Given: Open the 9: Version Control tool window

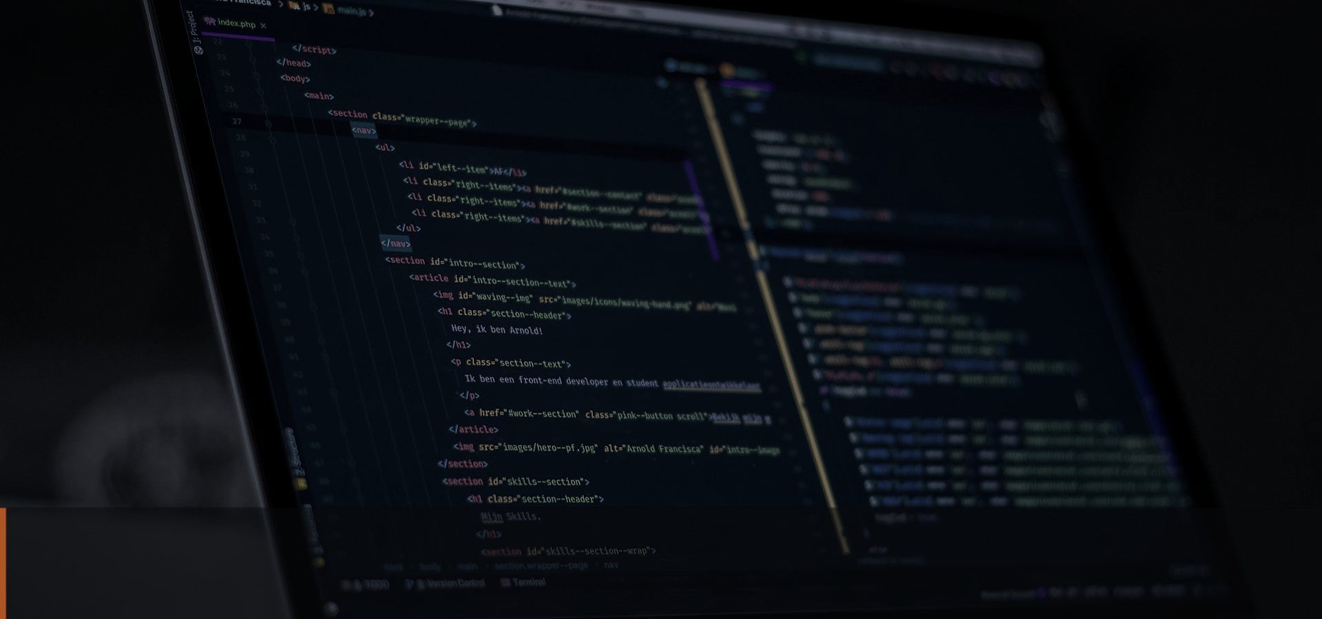Looking at the screenshot, I should (446, 583).
